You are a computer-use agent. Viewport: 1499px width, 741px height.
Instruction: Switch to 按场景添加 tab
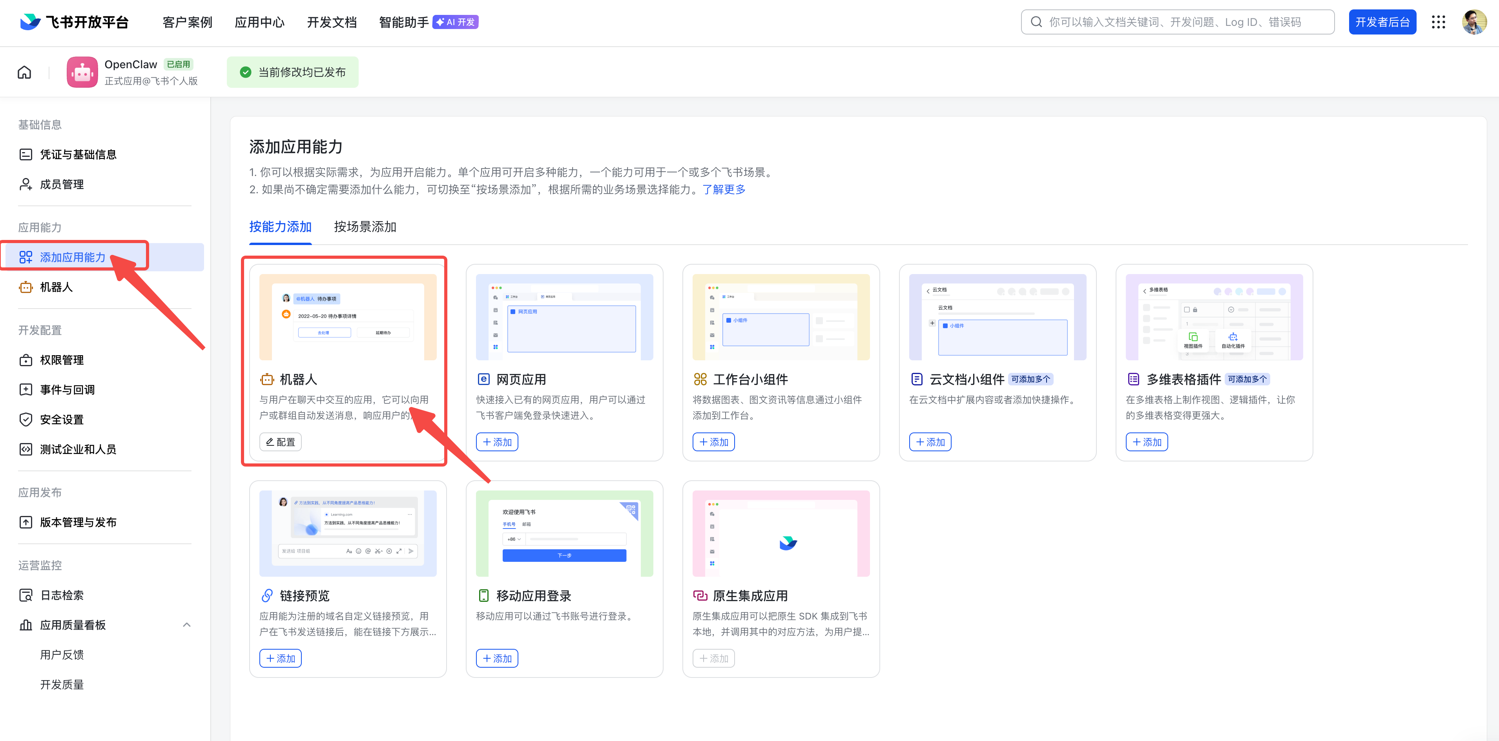pyautogui.click(x=365, y=227)
